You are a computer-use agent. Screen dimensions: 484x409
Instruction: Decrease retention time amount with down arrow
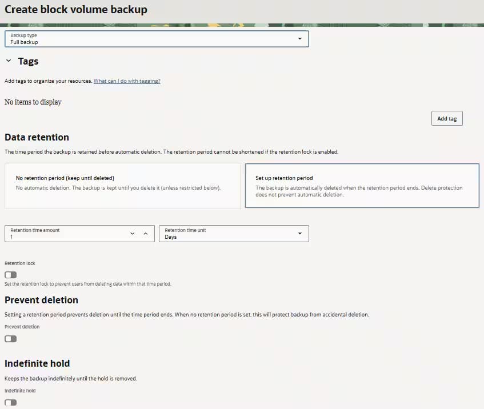point(133,234)
